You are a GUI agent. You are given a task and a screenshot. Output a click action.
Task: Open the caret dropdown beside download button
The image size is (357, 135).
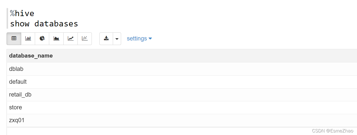click(x=117, y=39)
